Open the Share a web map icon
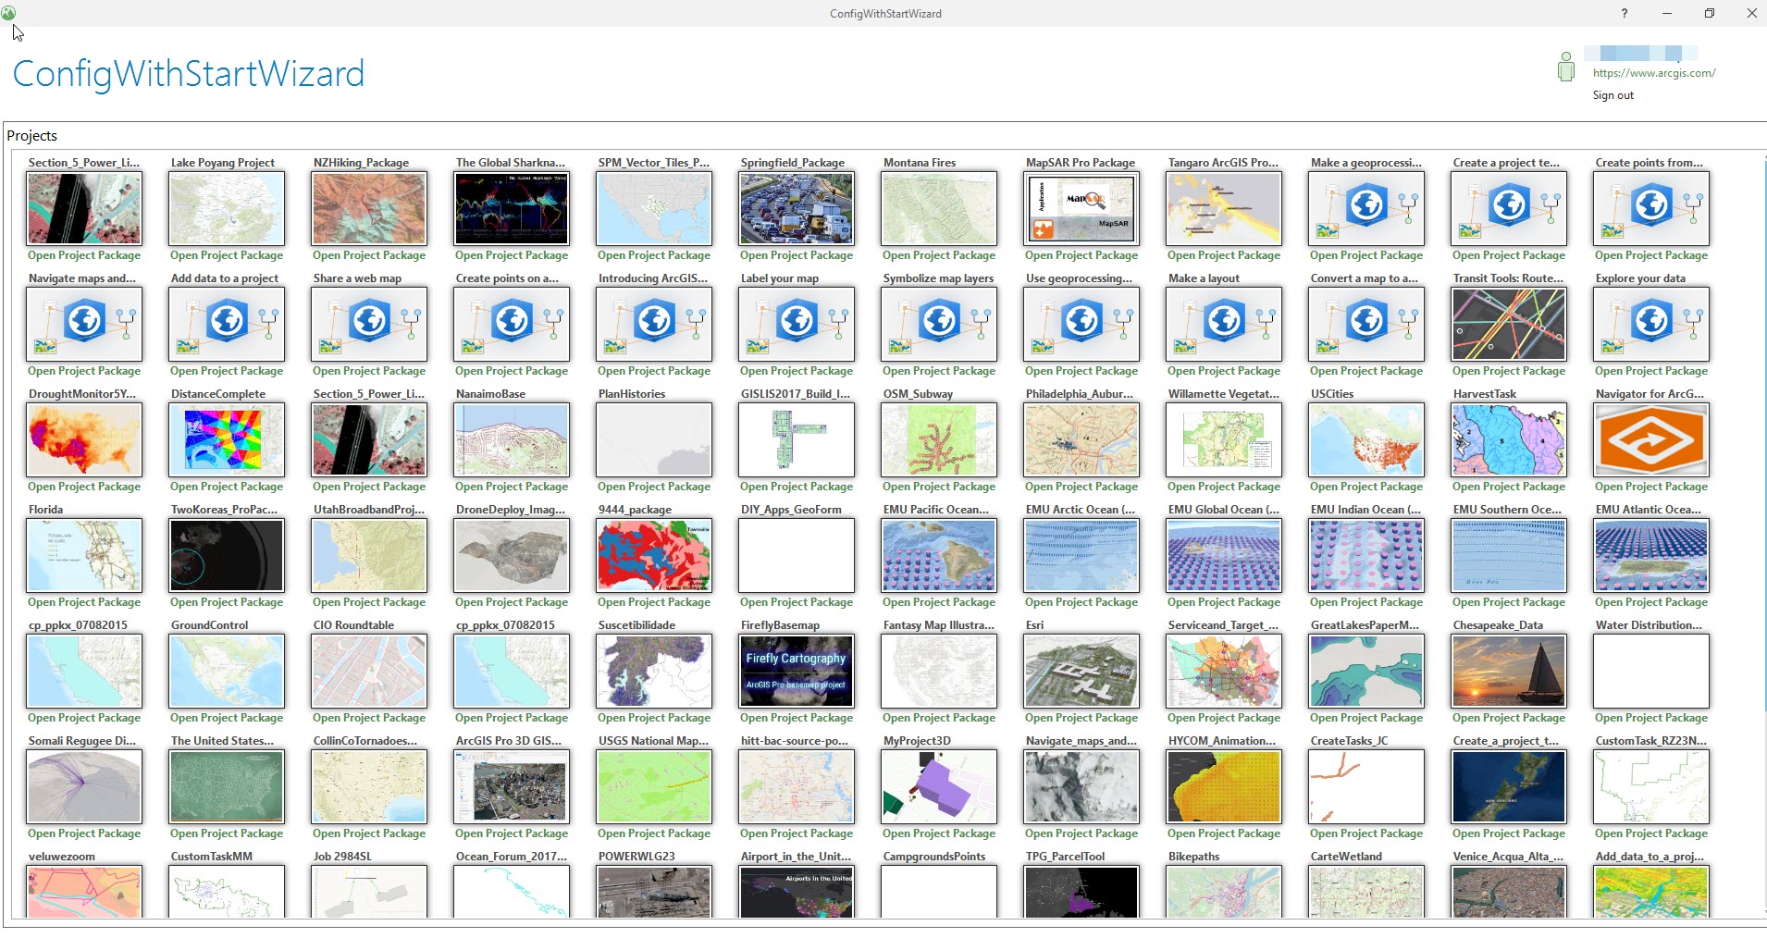This screenshot has height=938, width=1767. click(x=369, y=324)
